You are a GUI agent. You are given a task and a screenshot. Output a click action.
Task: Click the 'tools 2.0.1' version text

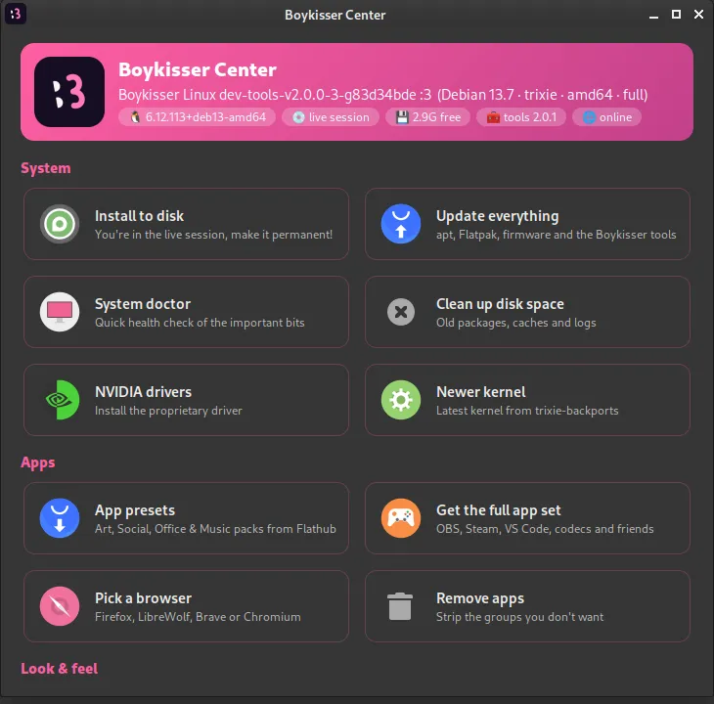529,117
